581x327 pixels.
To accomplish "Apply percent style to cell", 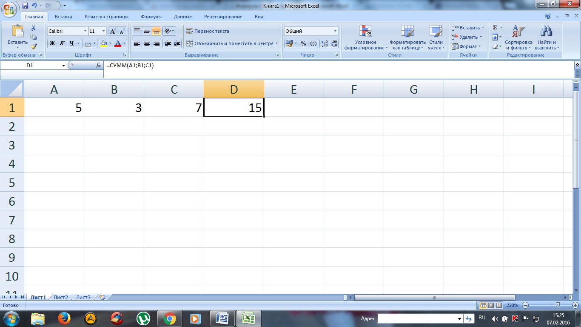I will click(303, 43).
